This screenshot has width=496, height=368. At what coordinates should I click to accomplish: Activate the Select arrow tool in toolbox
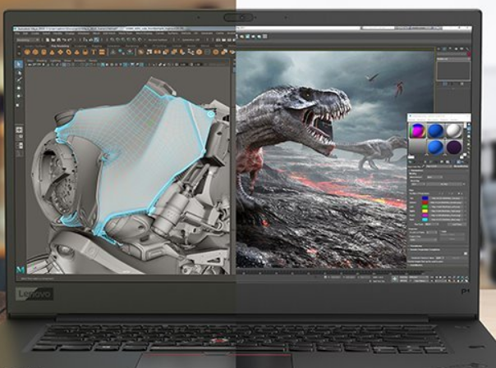pyautogui.click(x=19, y=65)
